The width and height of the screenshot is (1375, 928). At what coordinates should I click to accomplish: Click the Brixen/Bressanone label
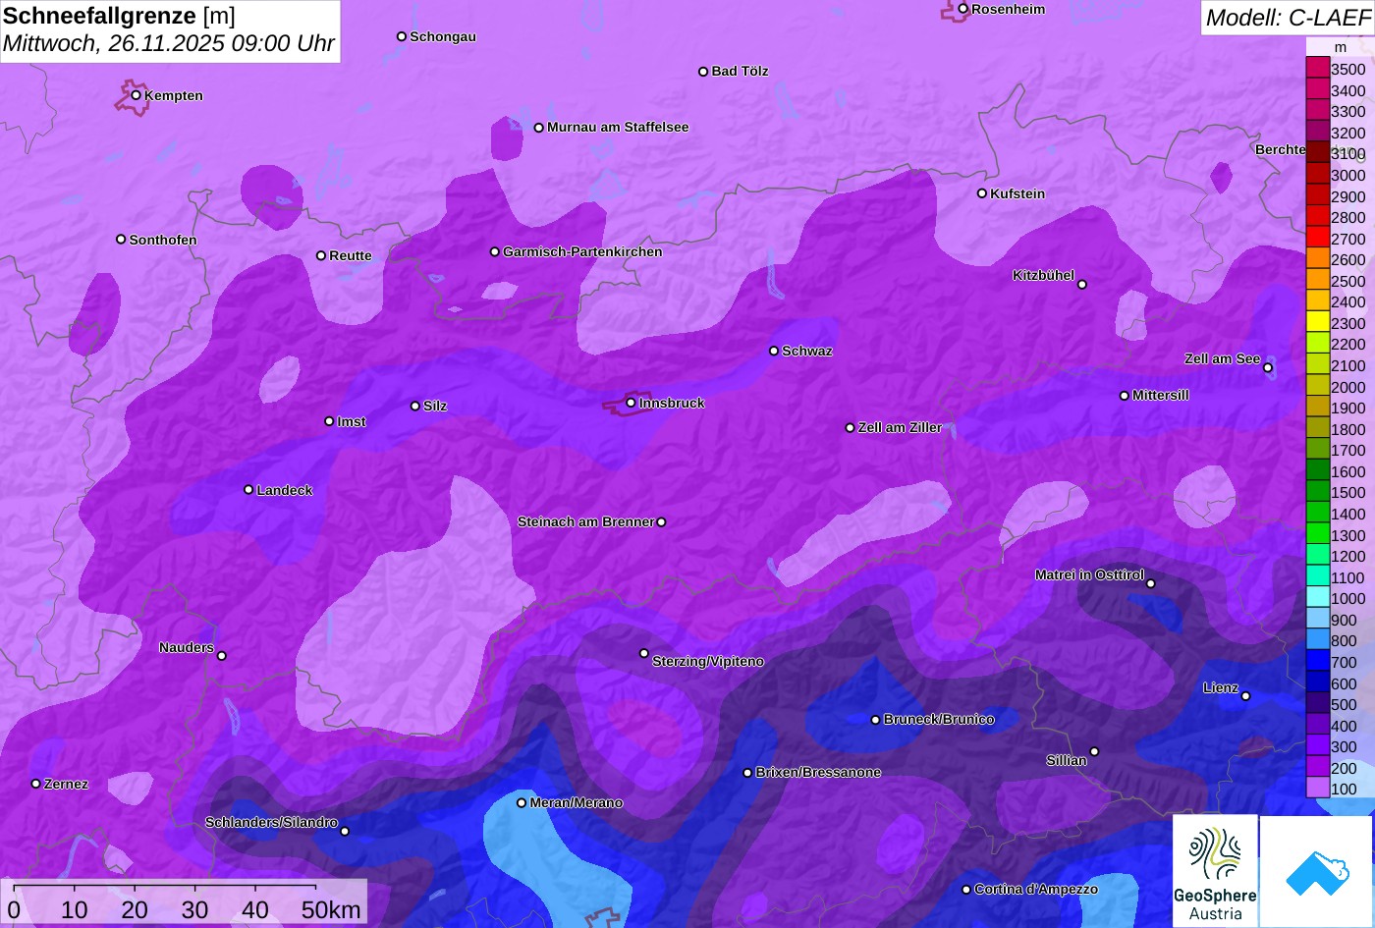point(818,772)
